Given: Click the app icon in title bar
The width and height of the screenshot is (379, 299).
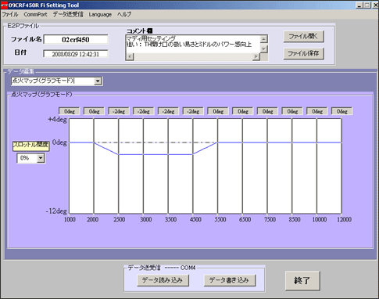Looking at the screenshot, I should click(4, 5).
